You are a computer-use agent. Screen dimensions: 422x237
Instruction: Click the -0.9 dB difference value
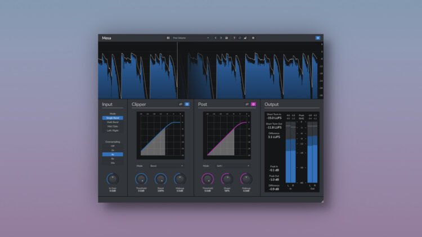(274, 189)
